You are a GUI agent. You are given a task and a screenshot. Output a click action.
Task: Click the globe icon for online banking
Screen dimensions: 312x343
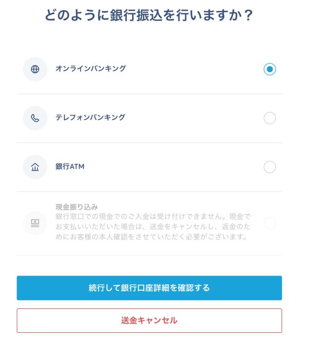[35, 69]
